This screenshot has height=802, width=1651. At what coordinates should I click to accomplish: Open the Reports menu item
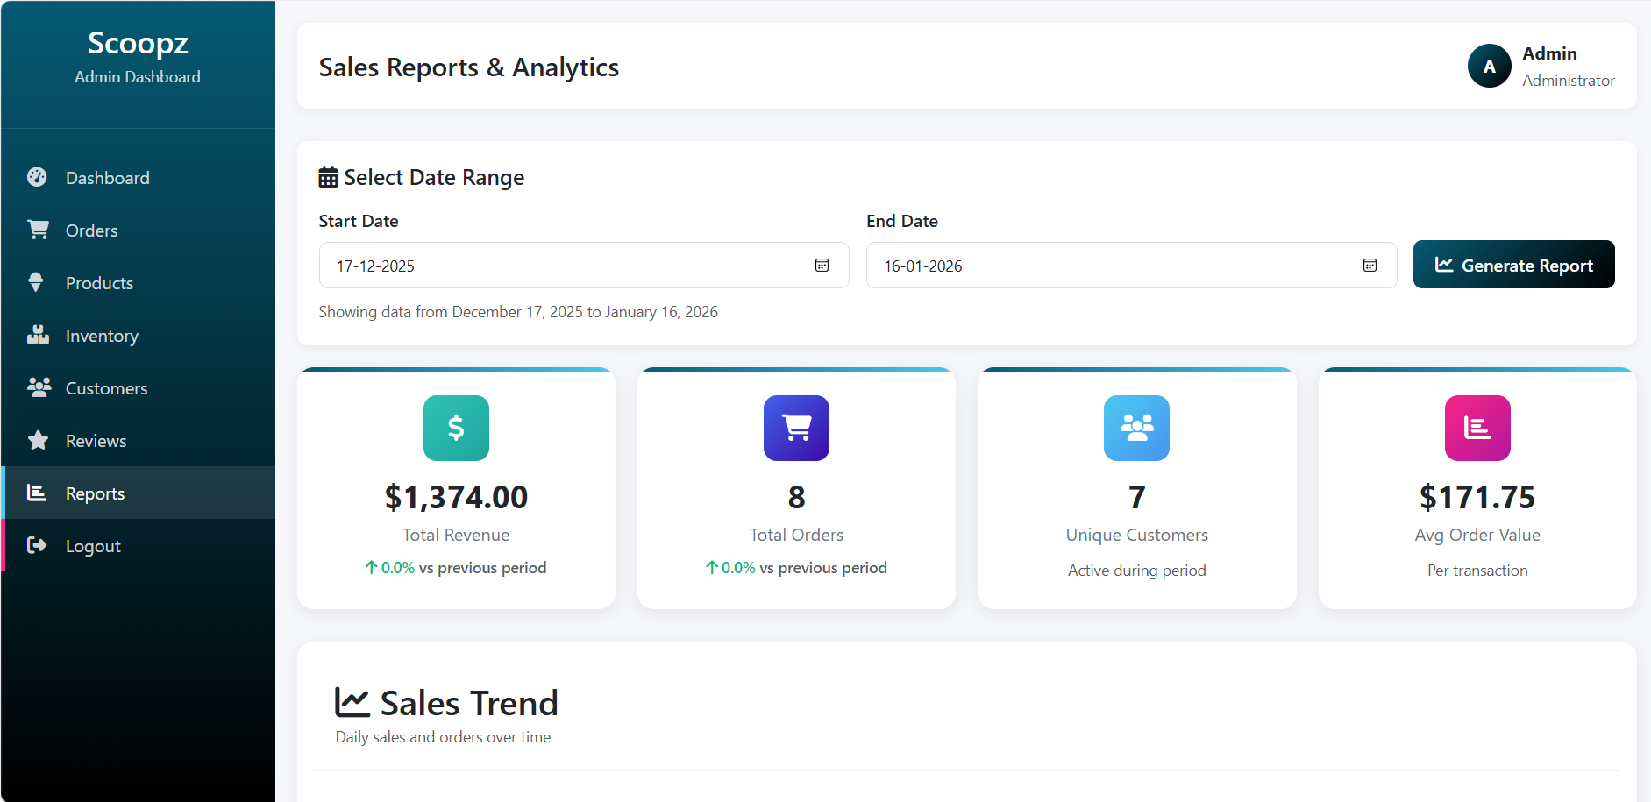(x=95, y=493)
